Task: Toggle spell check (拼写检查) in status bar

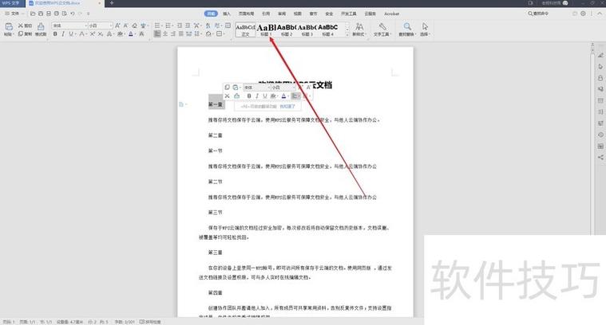Action: (x=150, y=322)
